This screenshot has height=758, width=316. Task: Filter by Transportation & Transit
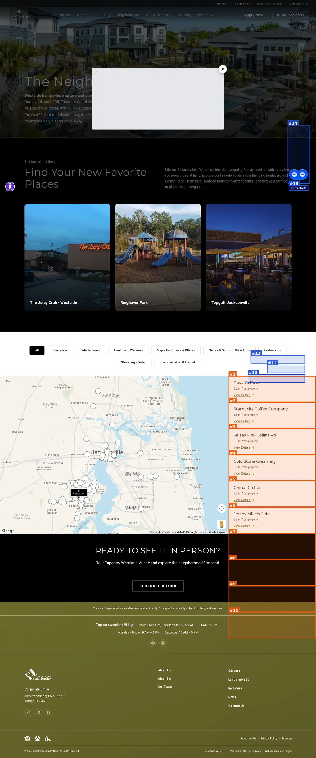[x=177, y=362]
